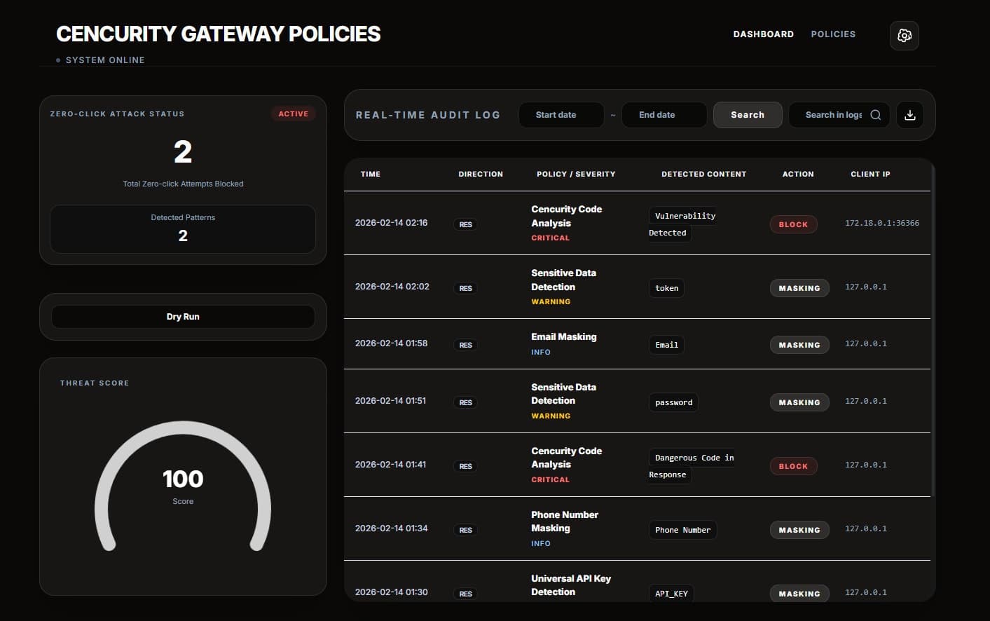Enable Dry Run mode
This screenshot has height=621, width=990.
tap(182, 316)
